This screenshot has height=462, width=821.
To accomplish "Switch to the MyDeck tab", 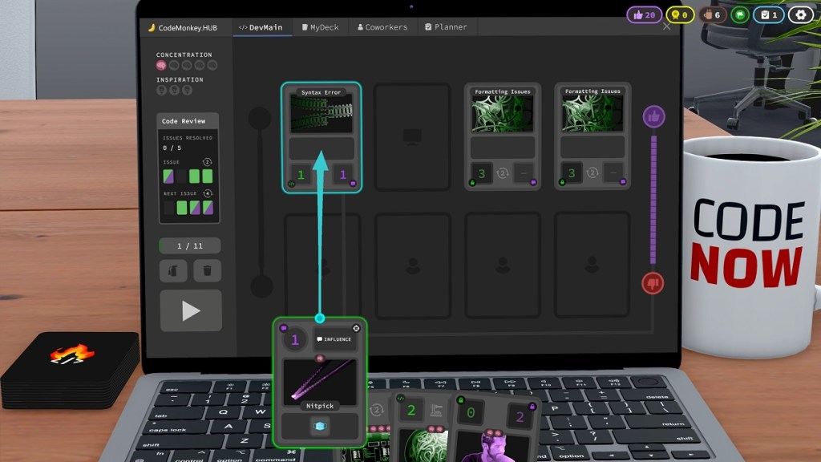I will click(321, 26).
